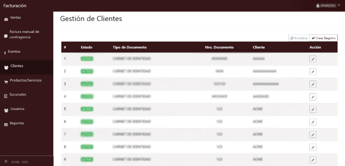Click the edit pencil icon for row 1
Screen dimensions: 345x166
tap(313, 59)
